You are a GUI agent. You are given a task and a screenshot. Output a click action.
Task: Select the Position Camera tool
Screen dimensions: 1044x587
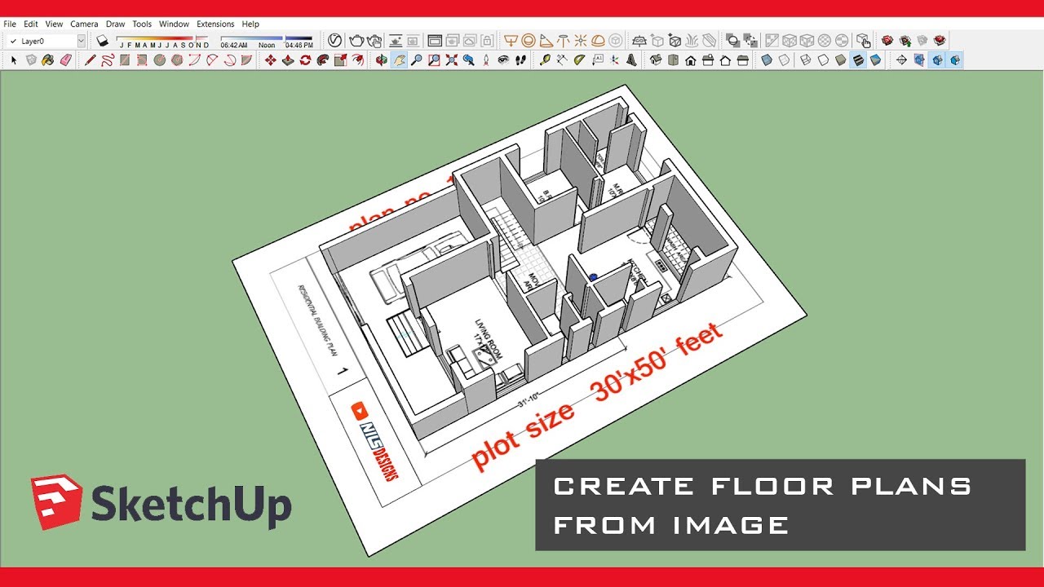486,60
